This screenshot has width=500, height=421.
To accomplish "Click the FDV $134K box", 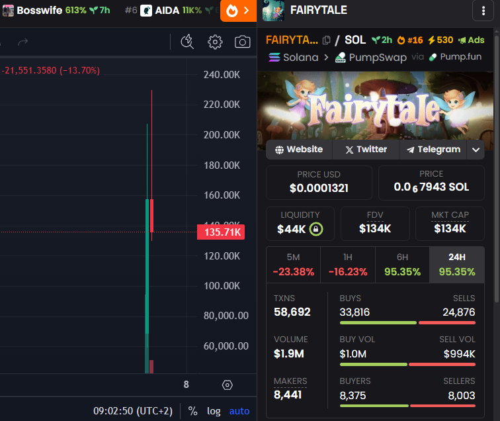I will click(375, 224).
